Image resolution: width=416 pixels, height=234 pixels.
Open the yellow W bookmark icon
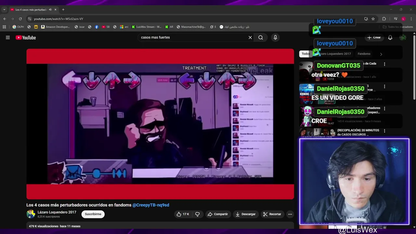tap(36, 27)
